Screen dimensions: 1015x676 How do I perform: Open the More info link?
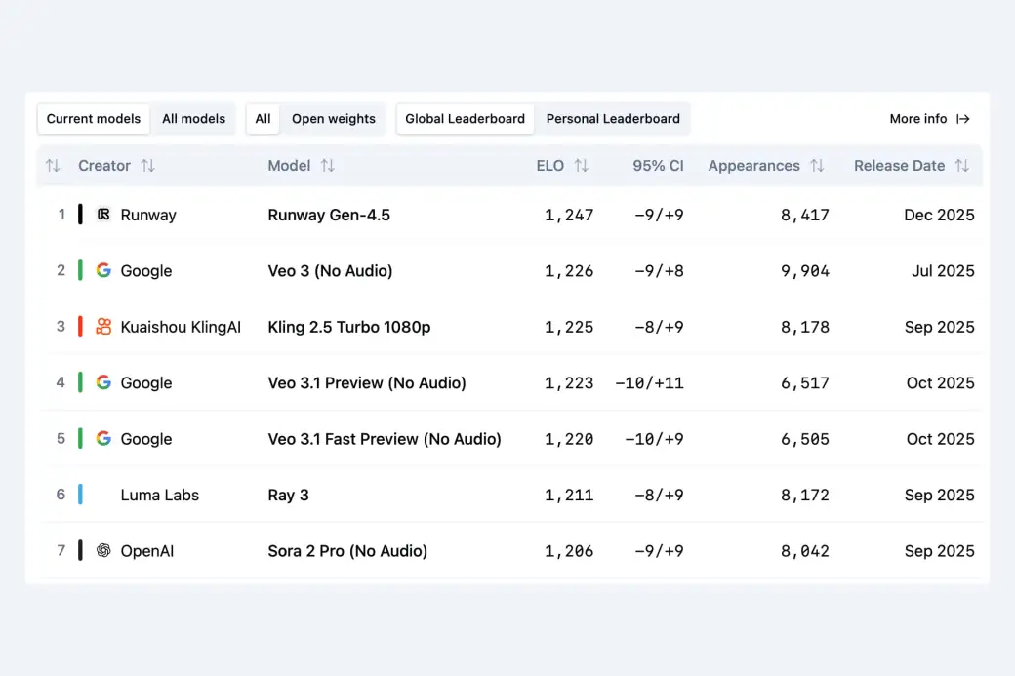tap(918, 119)
